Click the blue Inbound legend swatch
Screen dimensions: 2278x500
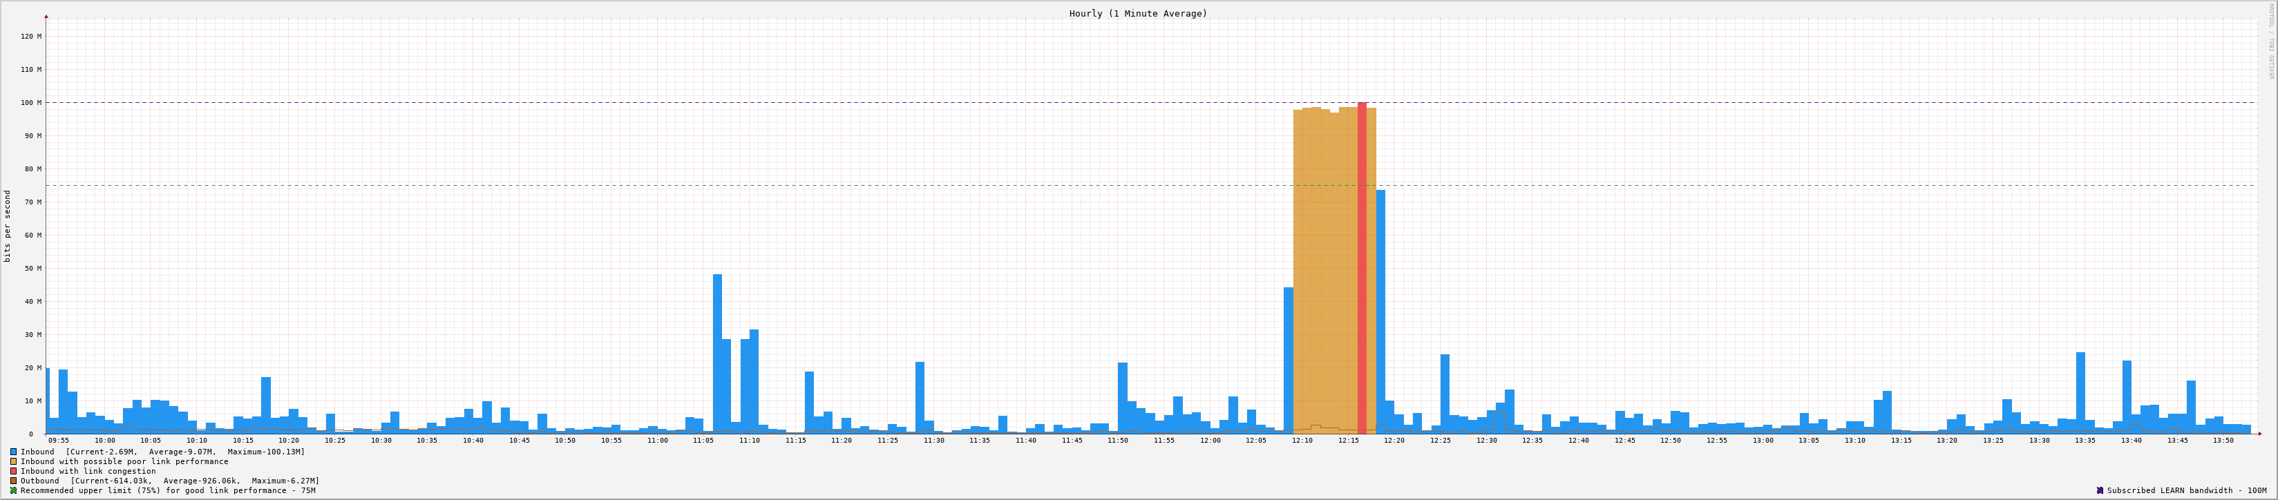13,452
